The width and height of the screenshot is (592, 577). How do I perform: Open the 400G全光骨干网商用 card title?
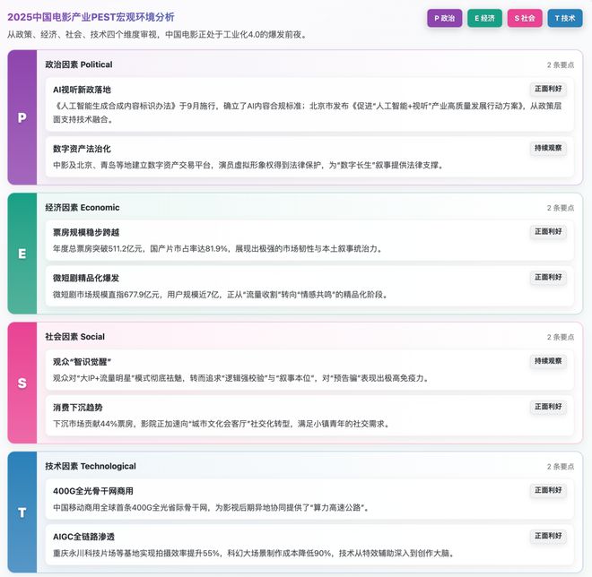click(x=93, y=491)
